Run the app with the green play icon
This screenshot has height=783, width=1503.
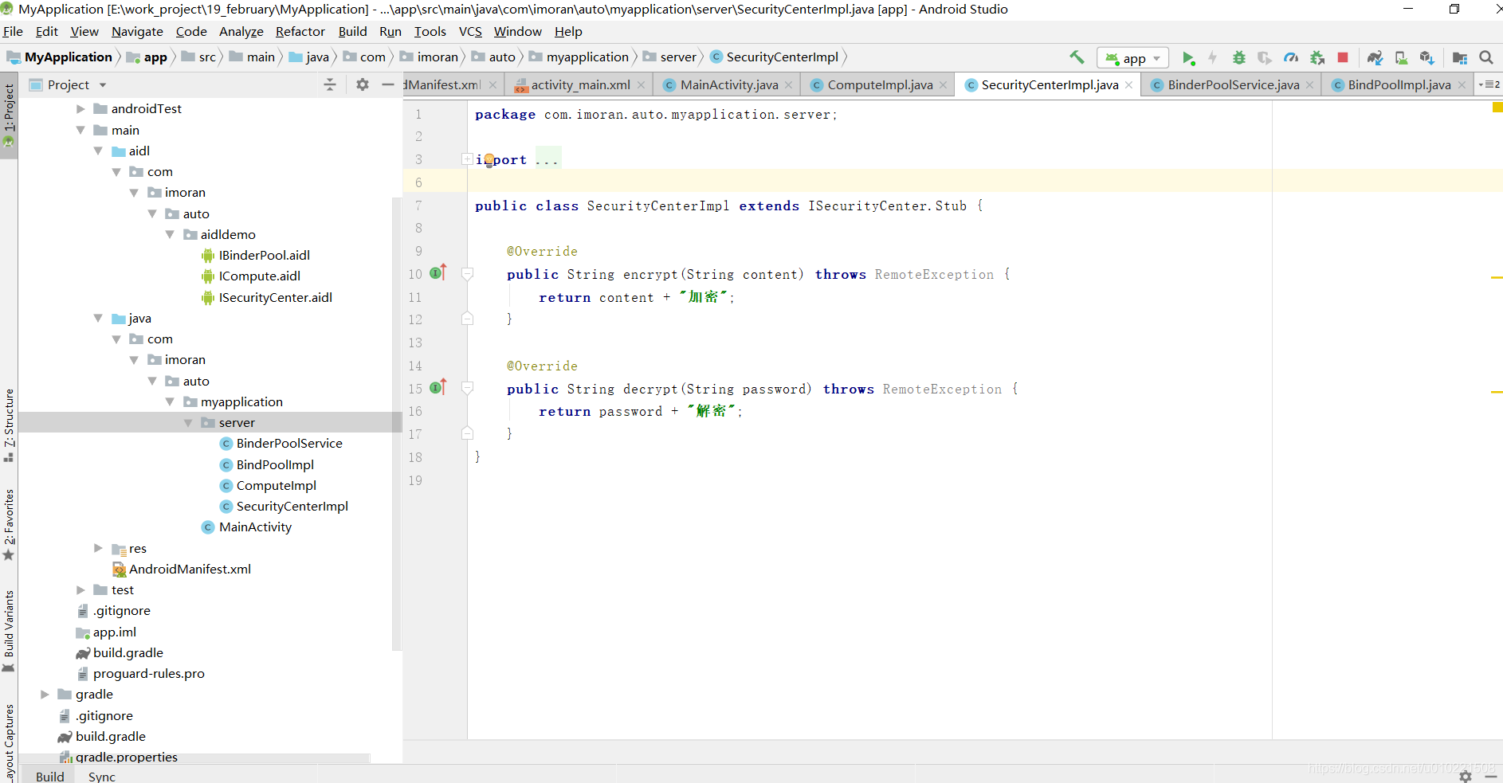point(1188,57)
